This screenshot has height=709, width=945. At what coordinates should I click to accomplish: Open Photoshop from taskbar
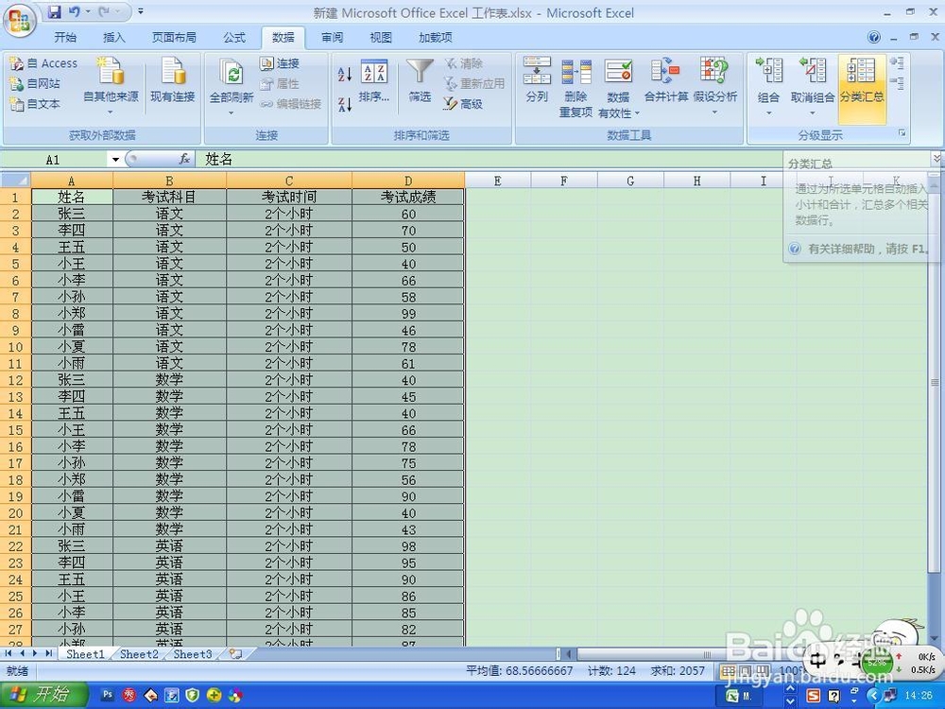[108, 695]
